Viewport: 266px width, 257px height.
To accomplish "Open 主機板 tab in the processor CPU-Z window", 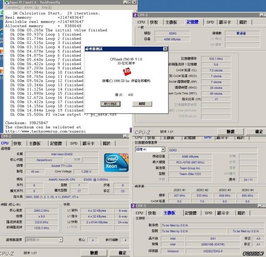I will (35, 144).
